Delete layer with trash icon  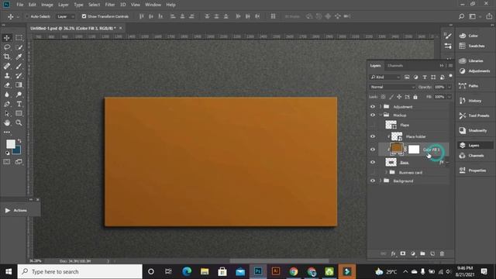pyautogui.click(x=443, y=253)
